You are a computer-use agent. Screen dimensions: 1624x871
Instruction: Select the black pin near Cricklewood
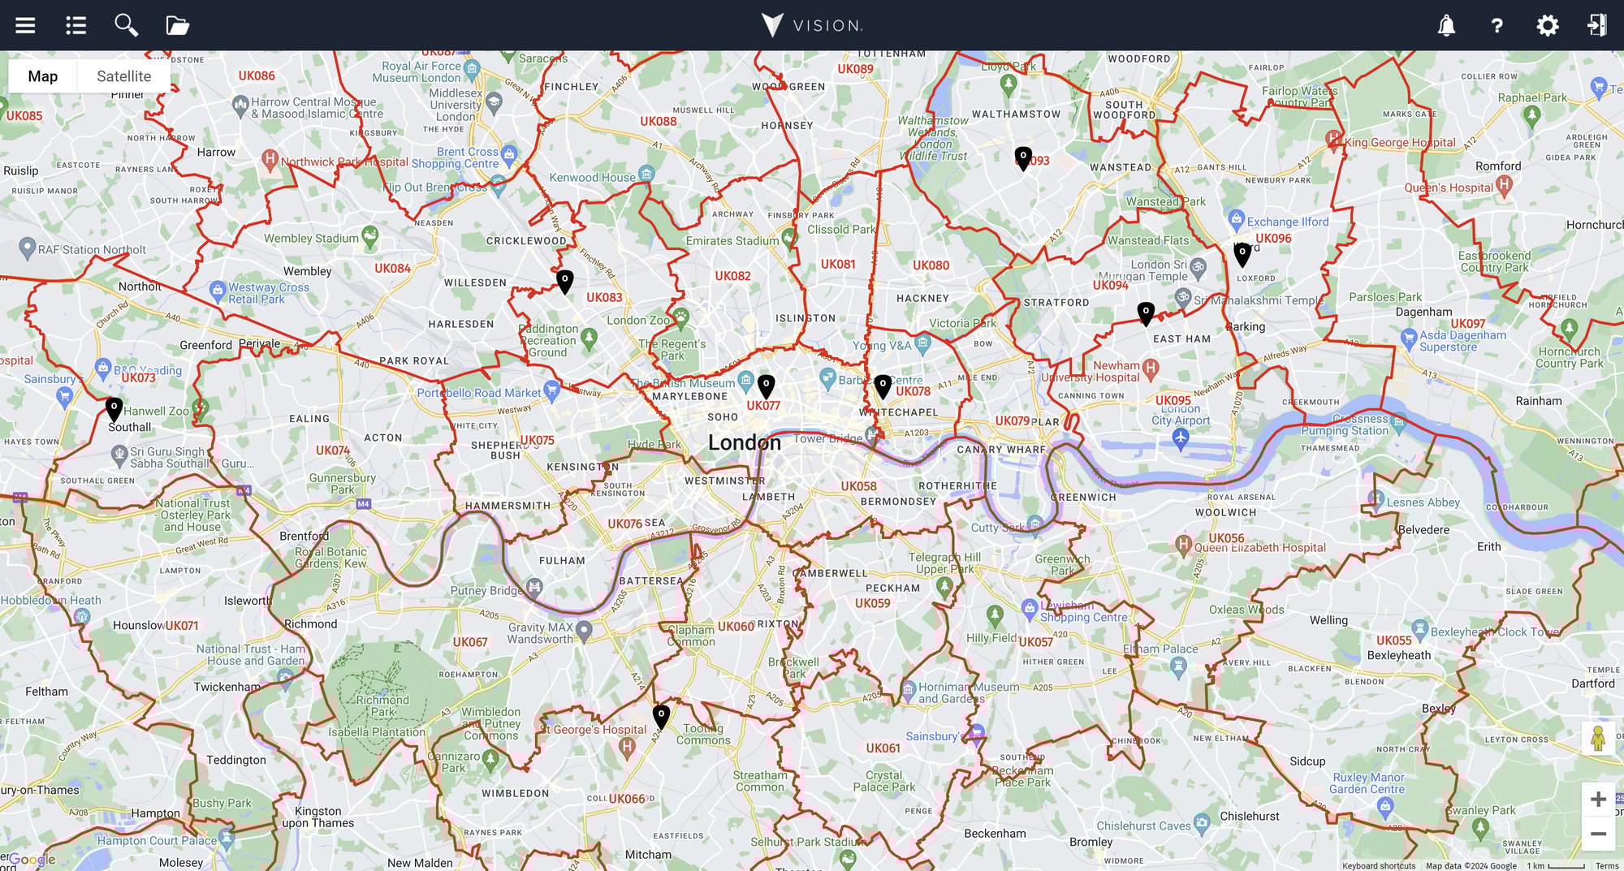(564, 282)
